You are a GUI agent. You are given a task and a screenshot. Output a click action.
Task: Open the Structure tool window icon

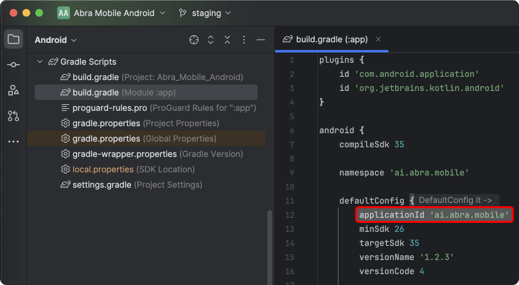tap(13, 90)
